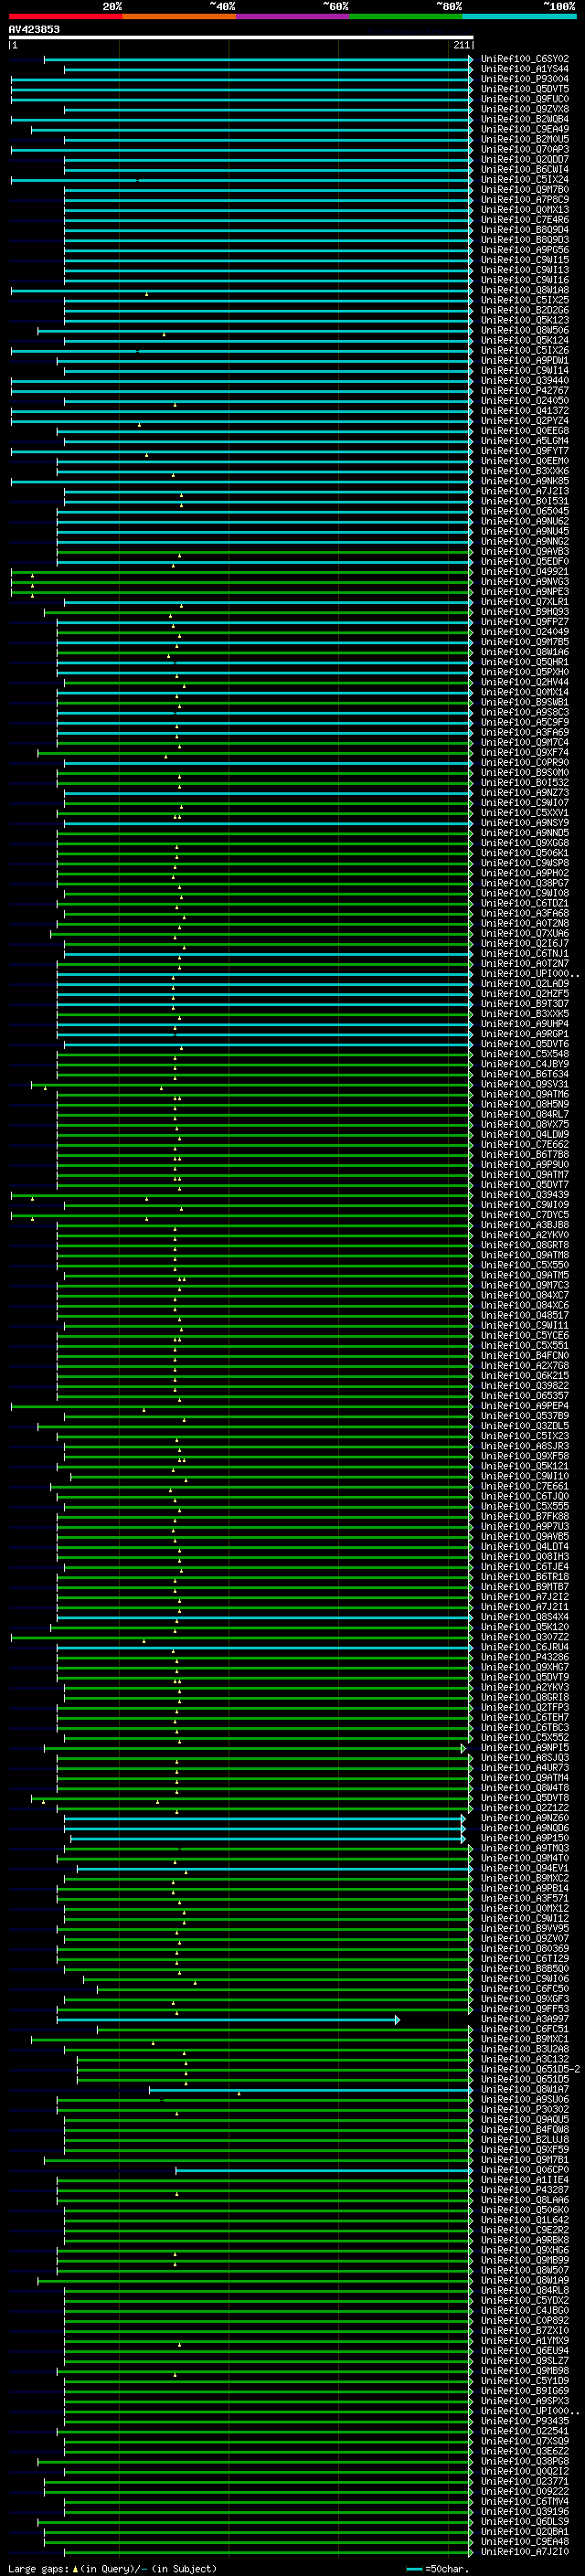Screen dimensions: 585x2576
Task: Open the UniRef100_P93435 entry
Action: click(x=525, y=2421)
